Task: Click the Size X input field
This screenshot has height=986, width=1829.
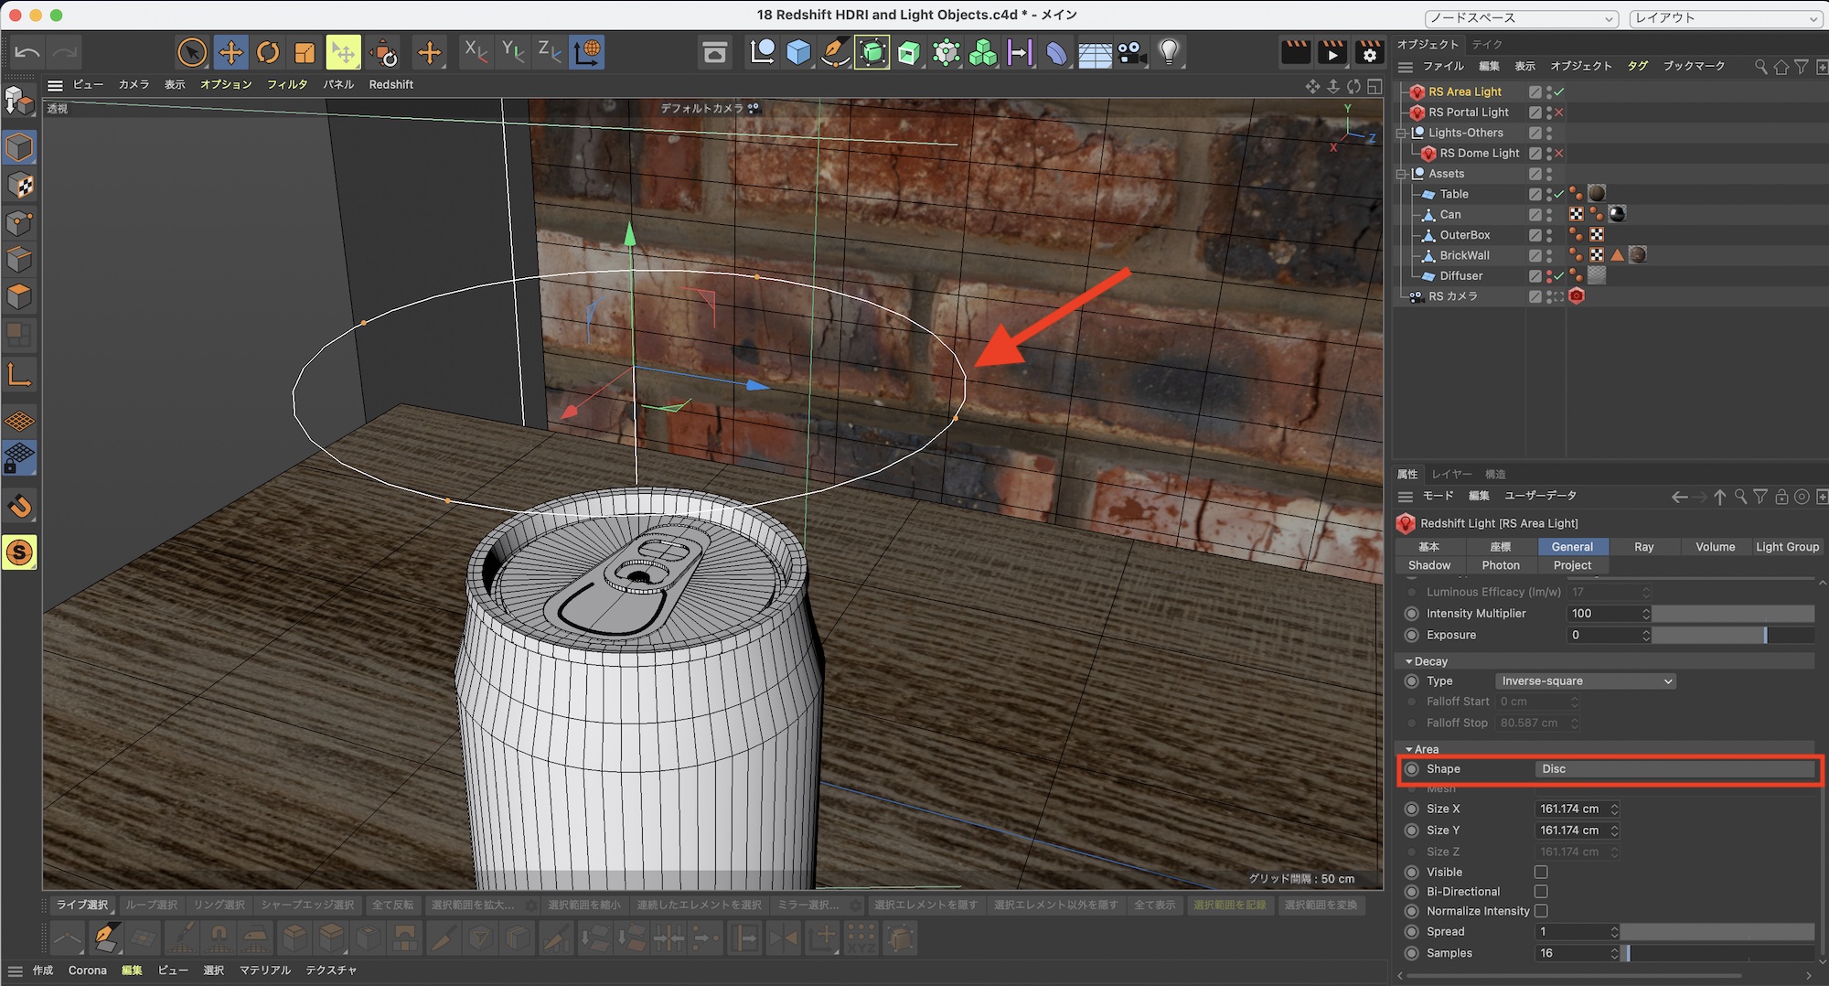Action: click(1570, 809)
